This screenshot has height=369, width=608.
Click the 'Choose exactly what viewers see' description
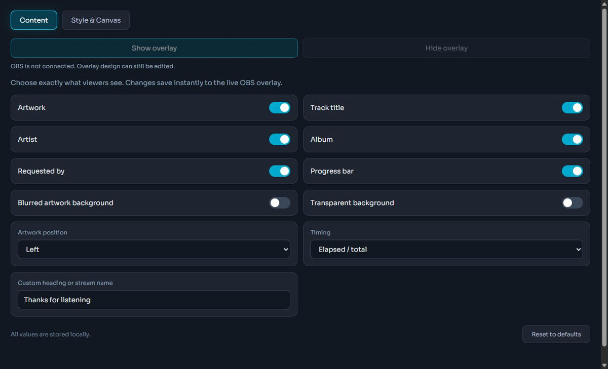click(146, 83)
